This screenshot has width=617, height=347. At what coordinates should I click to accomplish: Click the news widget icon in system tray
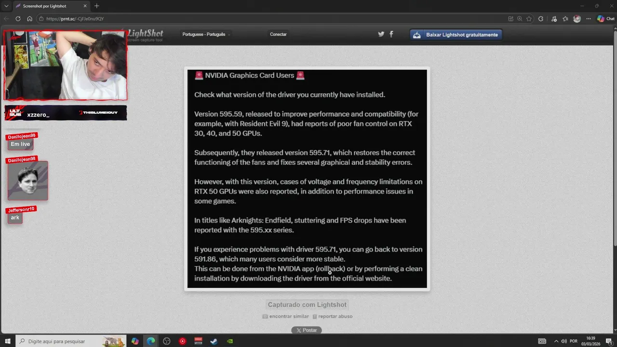(x=542, y=341)
